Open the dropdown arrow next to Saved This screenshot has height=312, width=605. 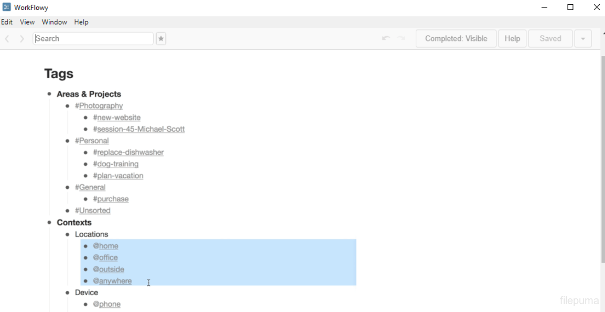(x=583, y=39)
